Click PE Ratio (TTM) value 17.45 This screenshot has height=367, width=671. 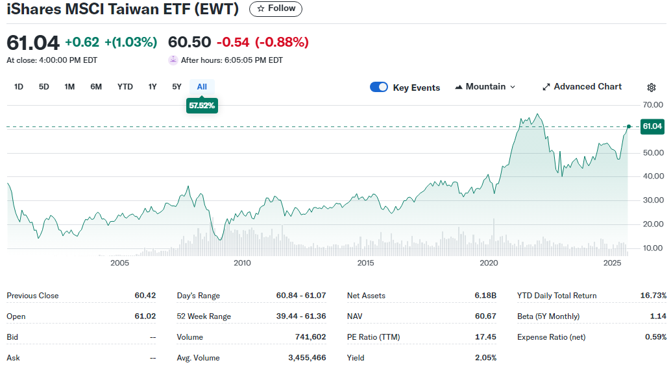[x=485, y=337]
